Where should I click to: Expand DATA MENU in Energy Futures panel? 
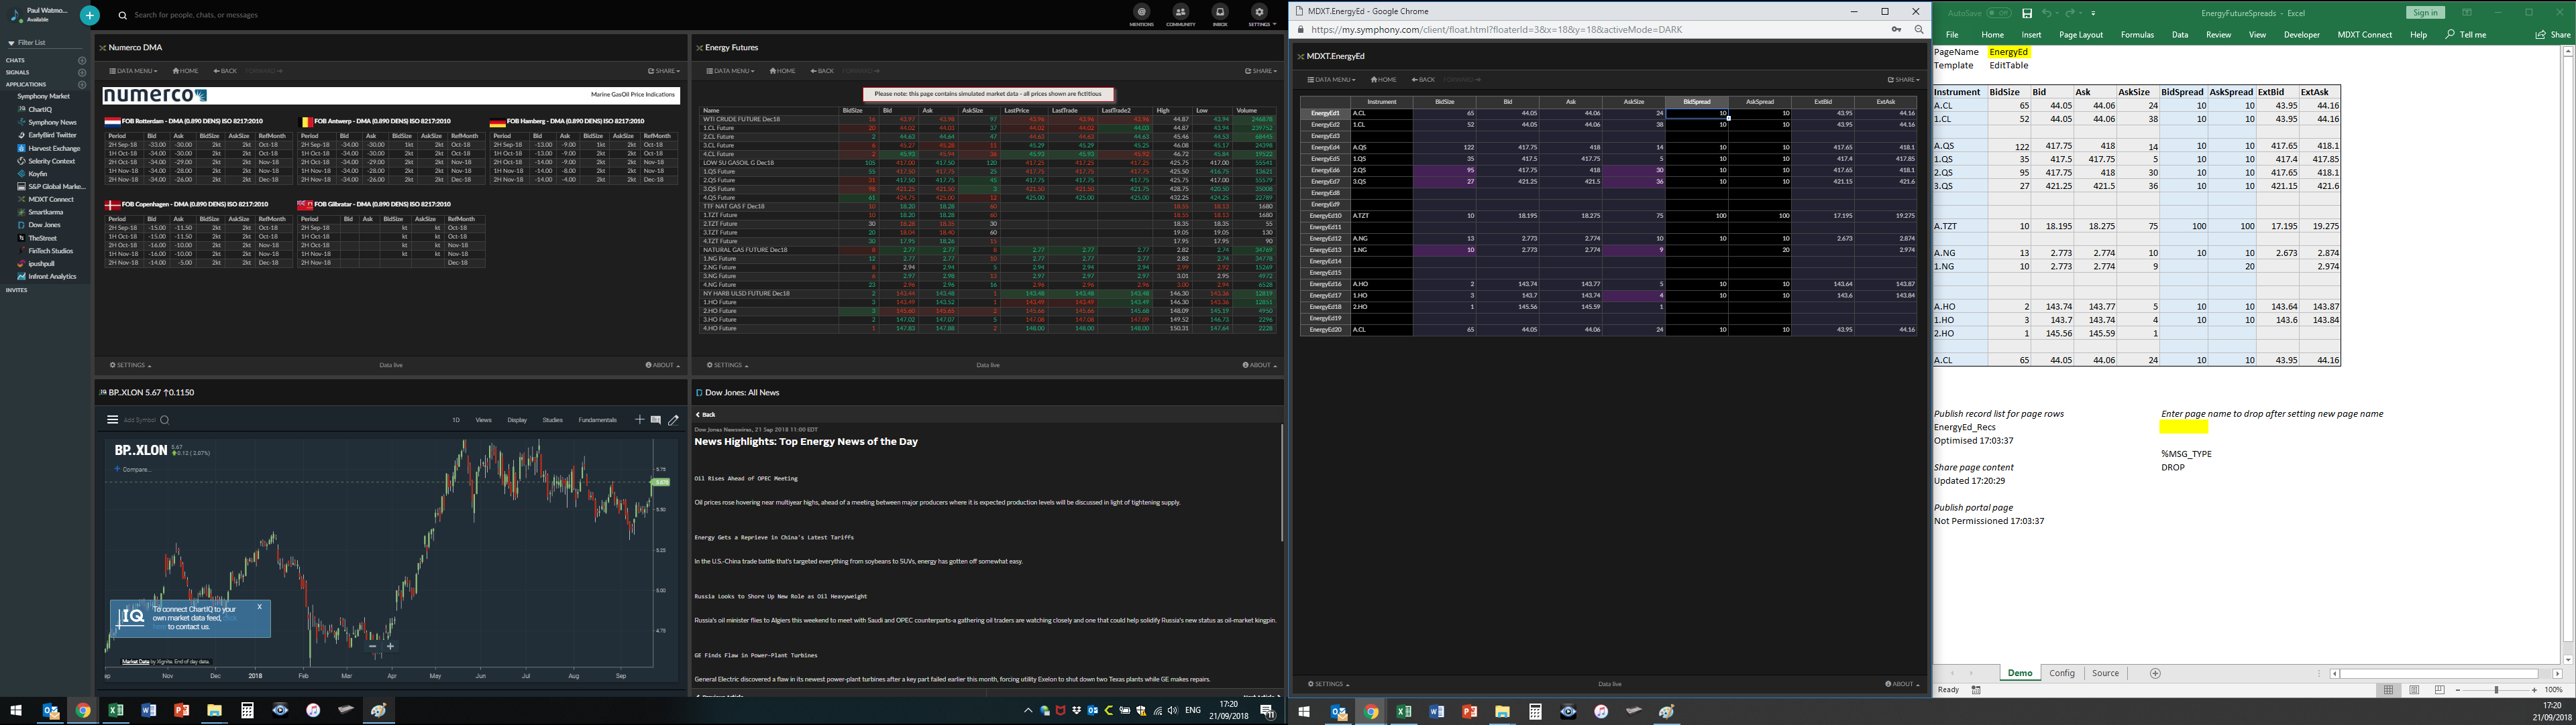click(730, 71)
